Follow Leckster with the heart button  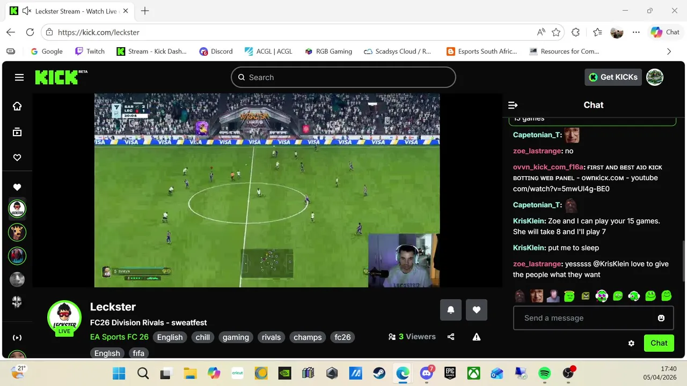coord(477,310)
